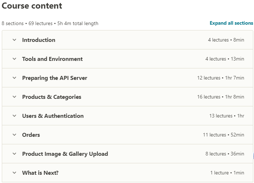
Task: Select Tools and Environment title
Action: [x=52, y=59]
